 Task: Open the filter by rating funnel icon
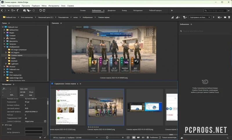tap(185, 17)
